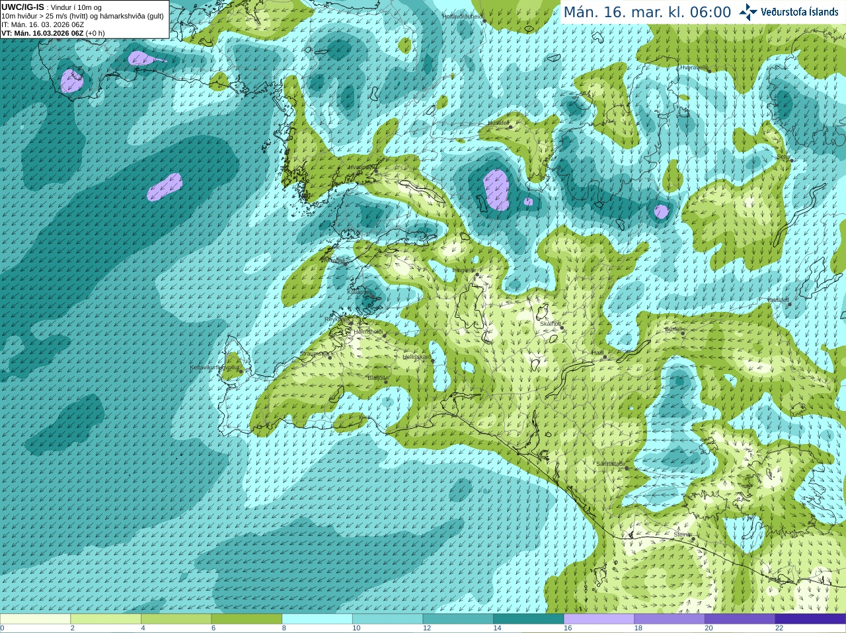Pick the 10–12 m/s pale teal legend swatch
Image resolution: width=846 pixels, height=633 pixels.
(x=387, y=619)
